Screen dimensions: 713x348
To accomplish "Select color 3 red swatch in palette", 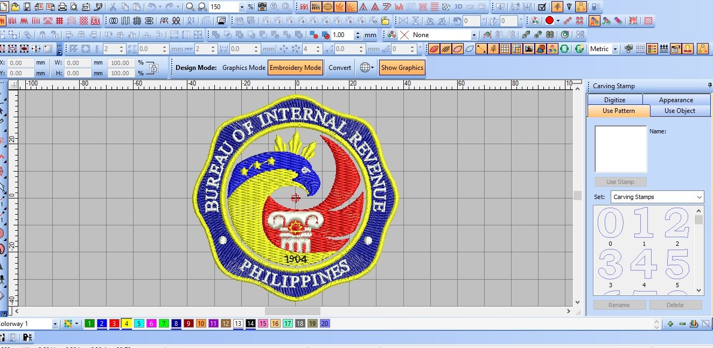I will (x=114, y=324).
